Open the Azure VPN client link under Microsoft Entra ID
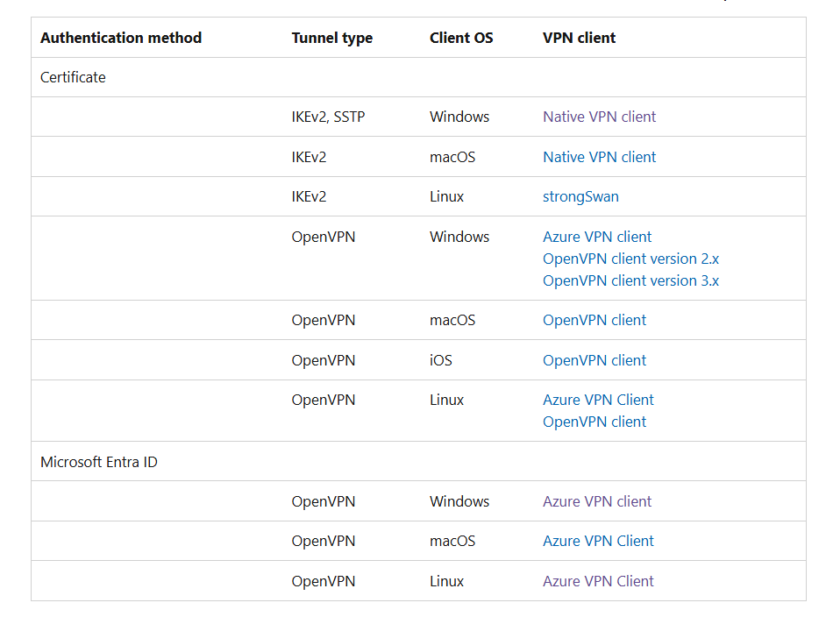 point(597,501)
